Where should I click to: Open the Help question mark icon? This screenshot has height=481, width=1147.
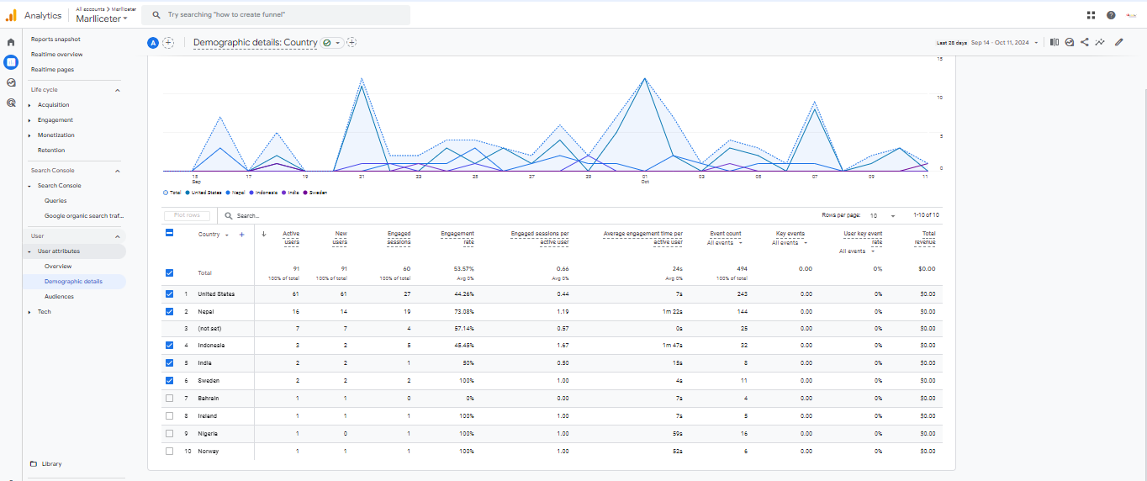(x=1111, y=15)
